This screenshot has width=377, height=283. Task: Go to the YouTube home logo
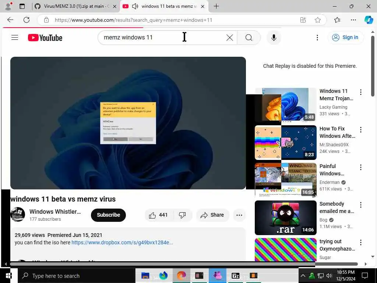point(45,38)
